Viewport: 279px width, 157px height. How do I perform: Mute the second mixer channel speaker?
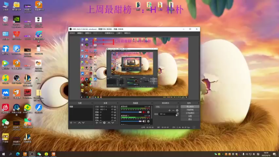click(x=144, y=121)
